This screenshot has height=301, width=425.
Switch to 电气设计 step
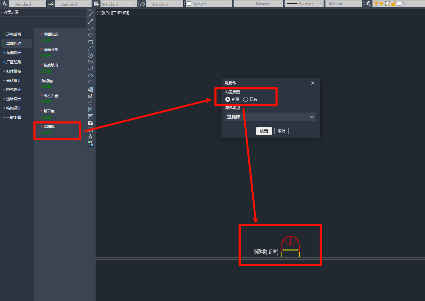click(x=14, y=90)
